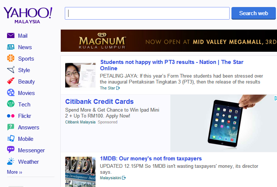Click the Weather sun-cloud icon
Viewport: 277px width, 187px height.
(x=11, y=161)
